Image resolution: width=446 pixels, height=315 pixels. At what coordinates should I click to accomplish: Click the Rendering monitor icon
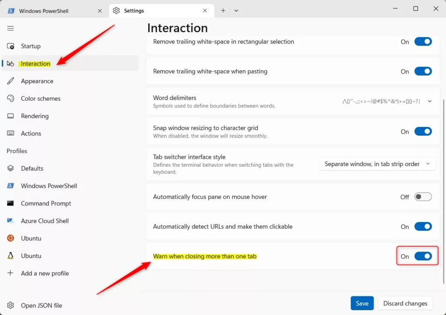pos(10,116)
